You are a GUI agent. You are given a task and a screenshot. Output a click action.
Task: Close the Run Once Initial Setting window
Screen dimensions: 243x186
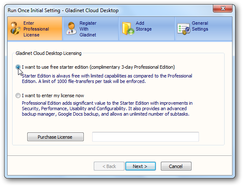tap(223, 8)
